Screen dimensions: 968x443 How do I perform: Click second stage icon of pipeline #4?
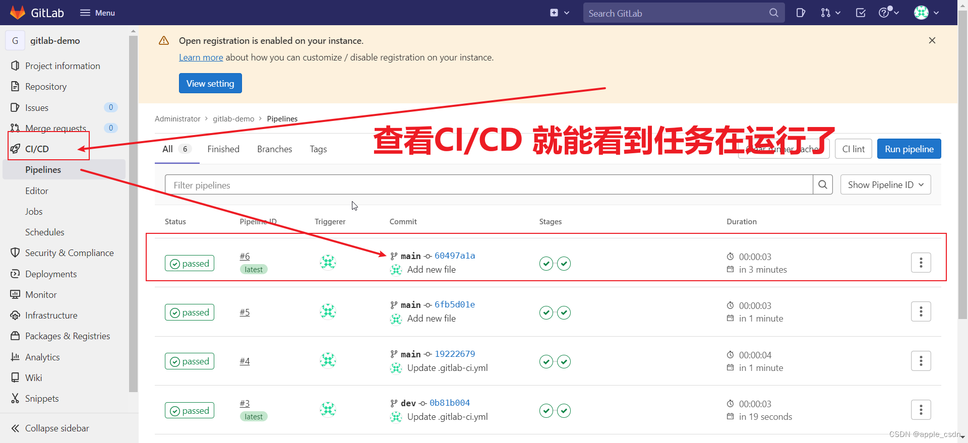564,361
